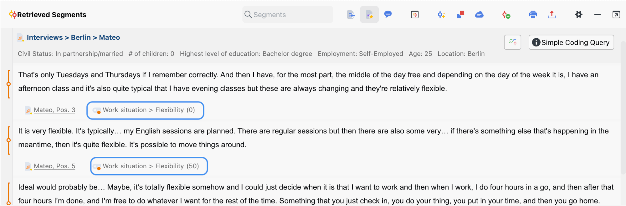Select Work situation > Flexibility (0) code tag
The height and width of the screenshot is (206, 626).
145,110
